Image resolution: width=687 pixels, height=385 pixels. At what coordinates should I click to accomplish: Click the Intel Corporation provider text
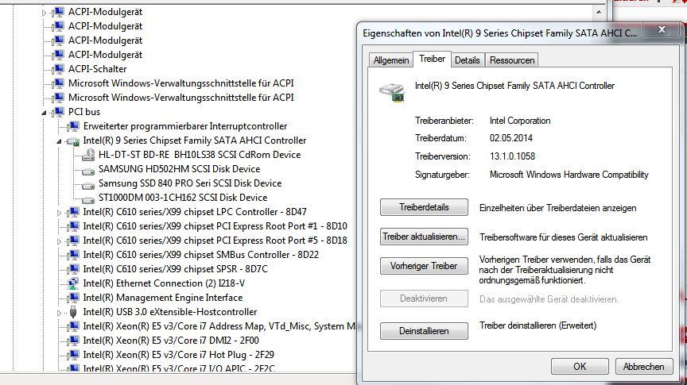(520, 121)
